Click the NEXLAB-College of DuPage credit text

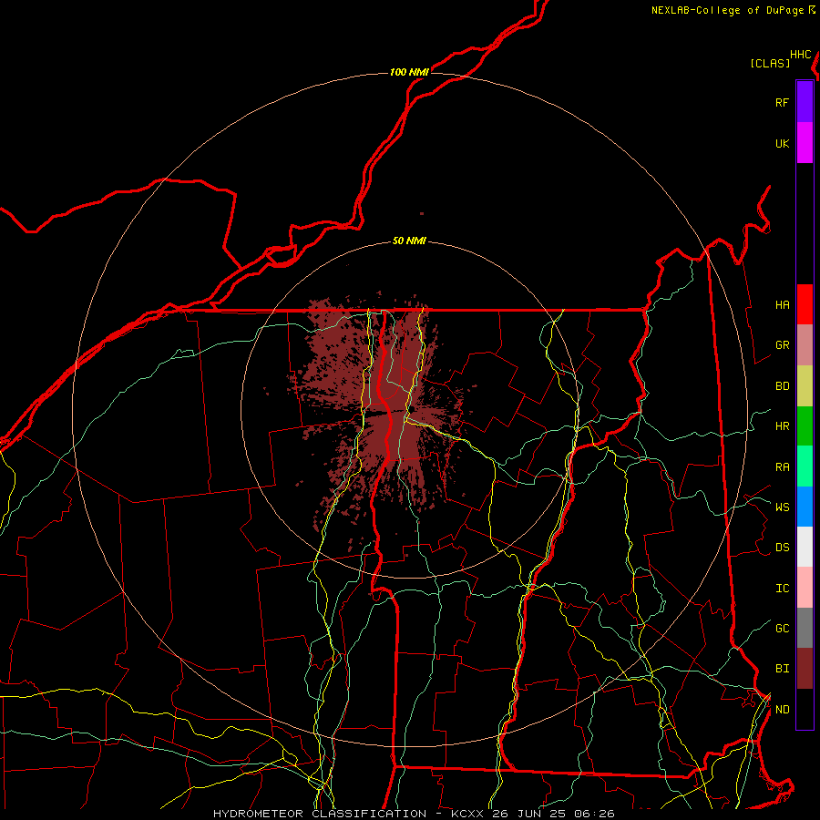[x=727, y=10]
